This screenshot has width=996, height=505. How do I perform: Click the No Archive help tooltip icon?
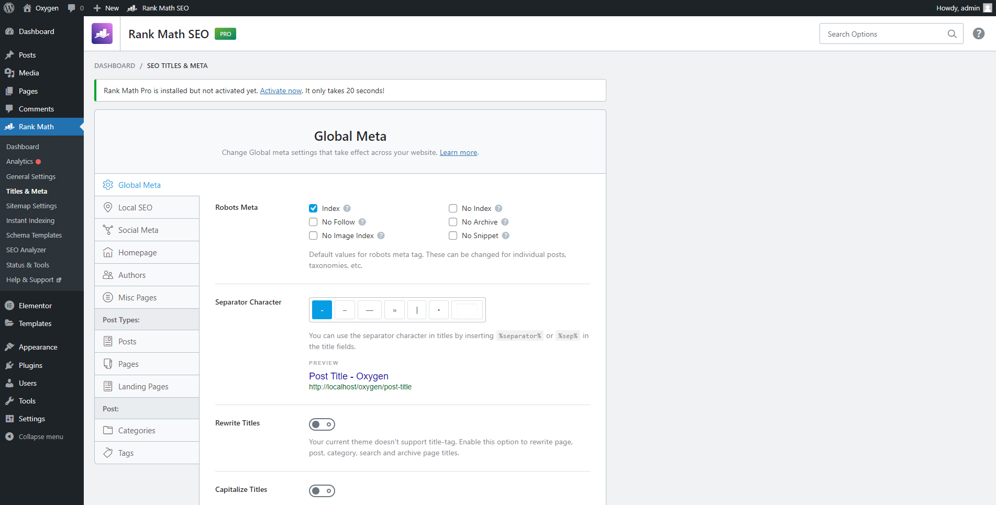(505, 222)
